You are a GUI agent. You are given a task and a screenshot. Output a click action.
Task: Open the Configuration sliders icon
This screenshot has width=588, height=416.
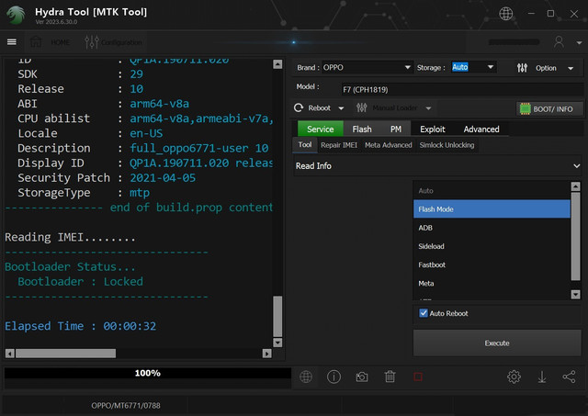pyautogui.click(x=92, y=42)
